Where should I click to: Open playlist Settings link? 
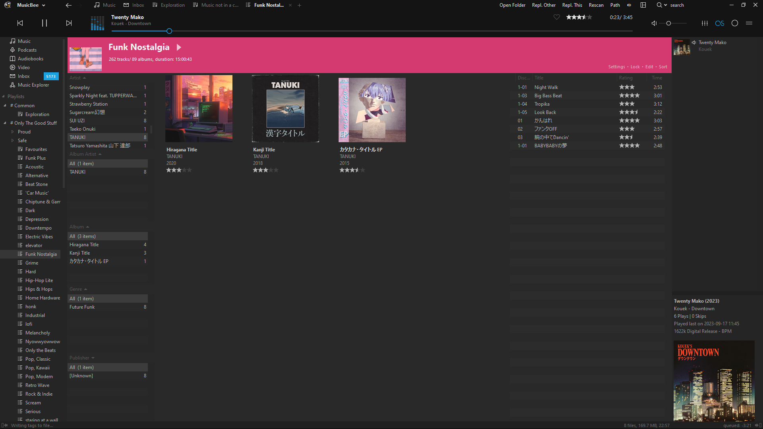616,67
